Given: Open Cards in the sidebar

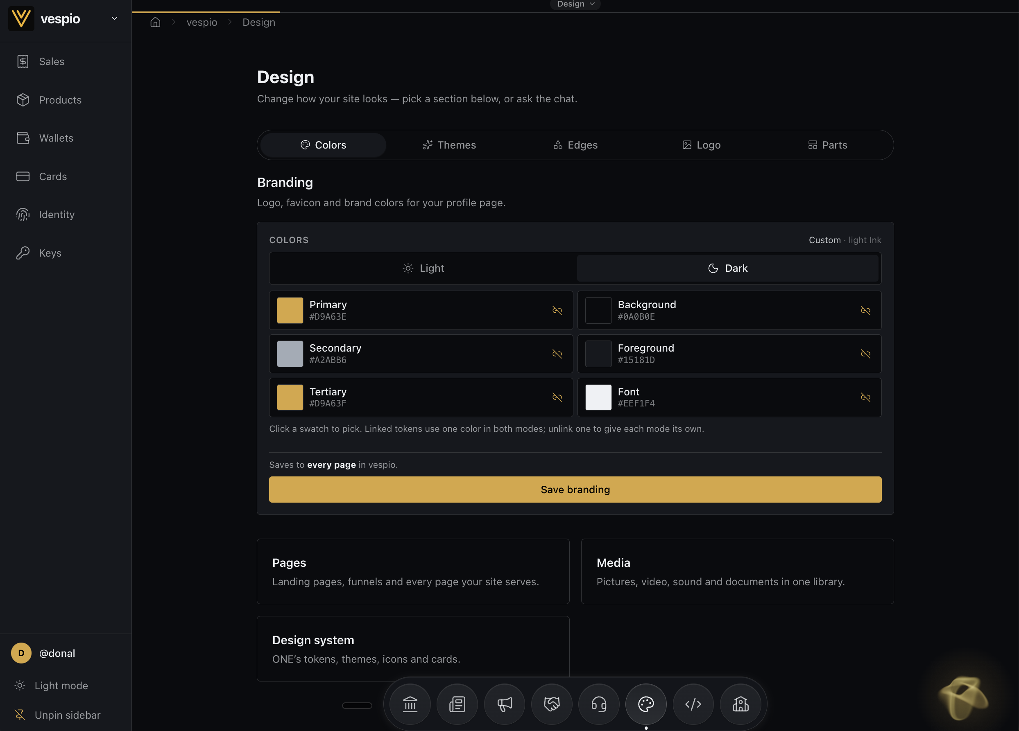Looking at the screenshot, I should click(66, 176).
